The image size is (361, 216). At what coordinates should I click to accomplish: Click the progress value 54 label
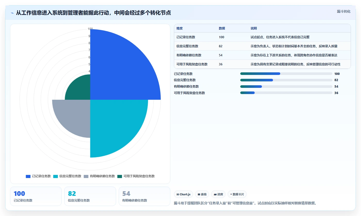336,87
